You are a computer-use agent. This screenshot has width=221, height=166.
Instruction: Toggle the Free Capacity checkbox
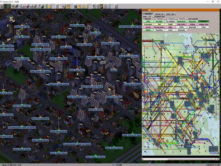click(x=188, y=19)
